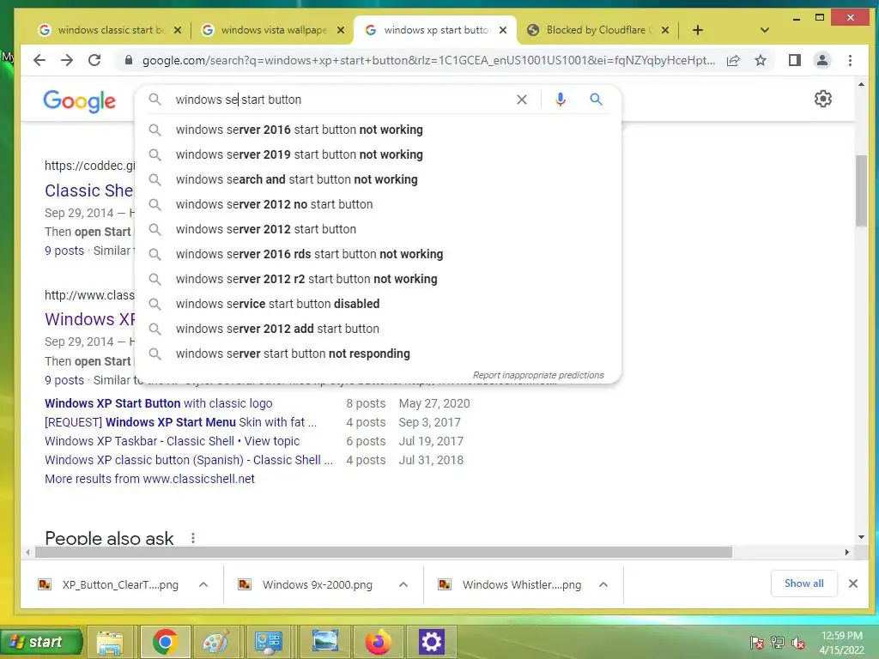Click the horizontal page scrollbar
879x659 pixels.
pos(384,553)
